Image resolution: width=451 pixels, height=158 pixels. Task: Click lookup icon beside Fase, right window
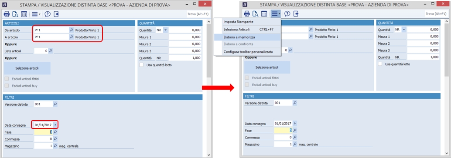[x=295, y=131]
